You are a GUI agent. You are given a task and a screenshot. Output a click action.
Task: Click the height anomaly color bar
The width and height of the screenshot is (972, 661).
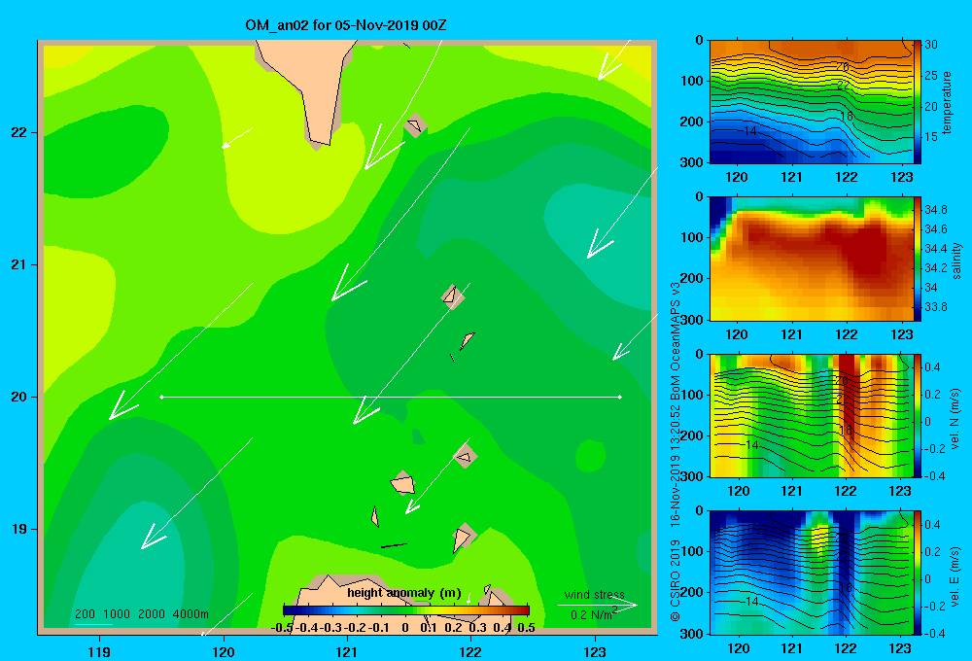[x=406, y=610]
